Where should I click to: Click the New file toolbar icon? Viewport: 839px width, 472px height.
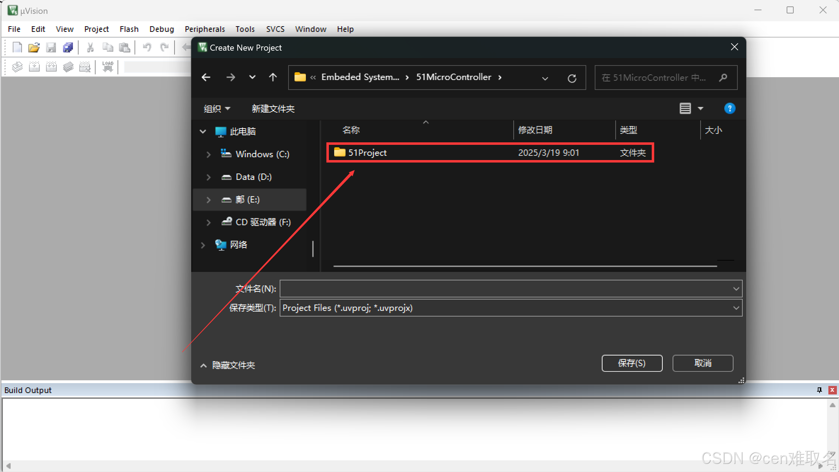(17, 47)
